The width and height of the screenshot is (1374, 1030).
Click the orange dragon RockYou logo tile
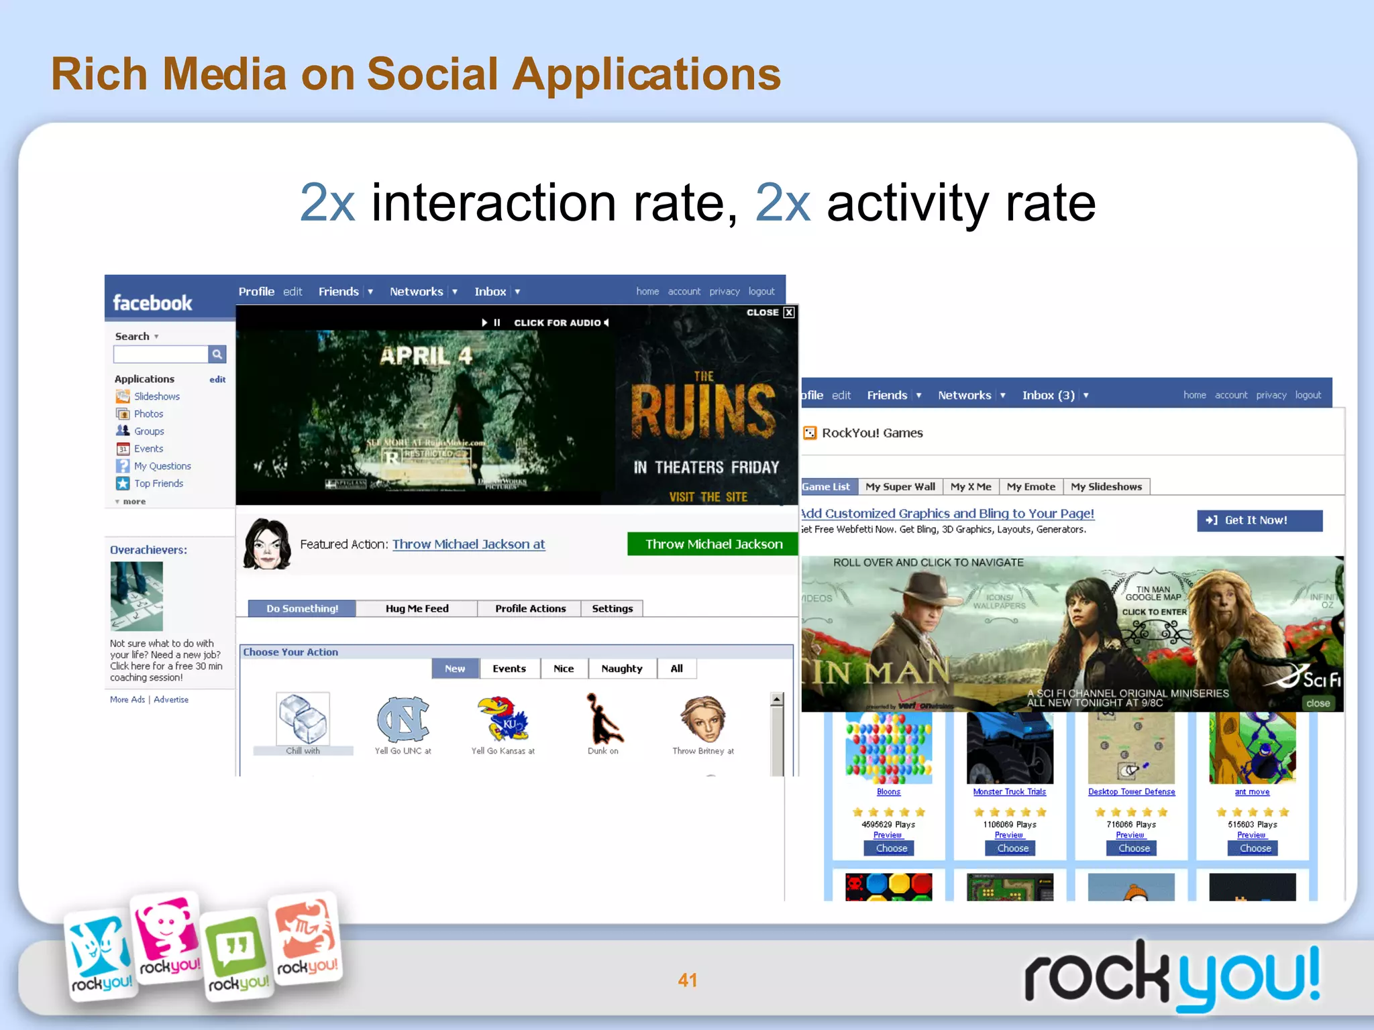pyautogui.click(x=305, y=939)
